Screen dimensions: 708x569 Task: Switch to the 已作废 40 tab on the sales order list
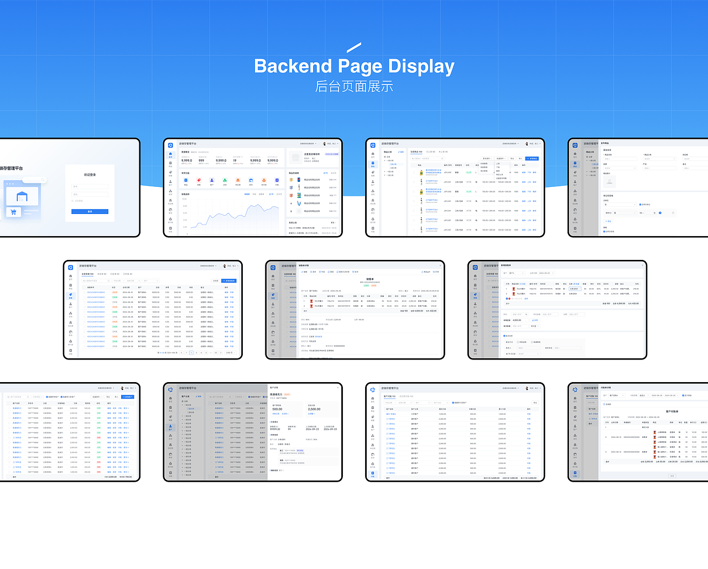(128, 274)
